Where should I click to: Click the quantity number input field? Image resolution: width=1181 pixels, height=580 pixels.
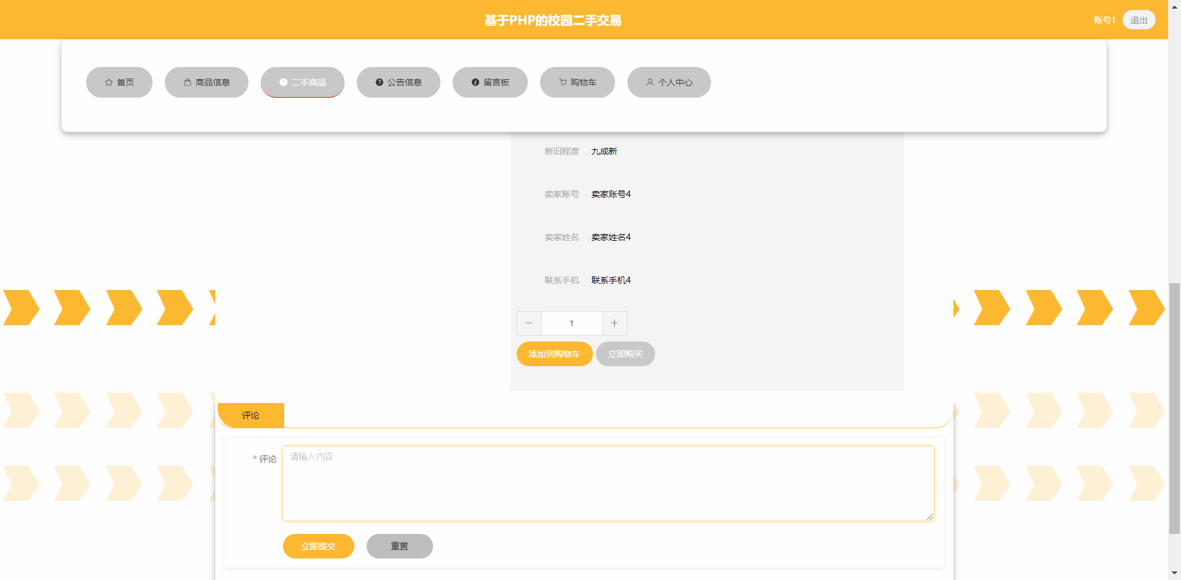571,323
